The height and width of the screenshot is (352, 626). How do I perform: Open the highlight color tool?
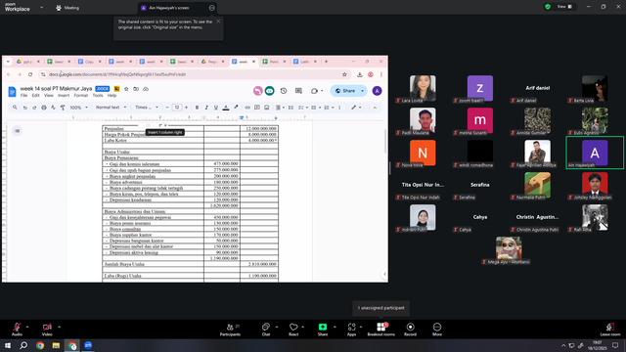point(236,108)
